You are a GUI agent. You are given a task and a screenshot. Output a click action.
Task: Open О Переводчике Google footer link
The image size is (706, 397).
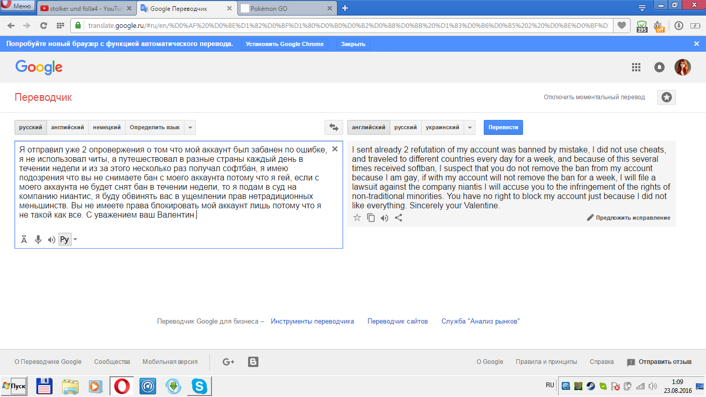tap(48, 362)
